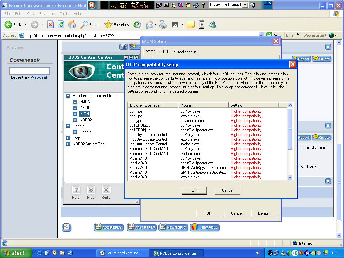Click the compatibility list scrollbar thumb

point(290,129)
